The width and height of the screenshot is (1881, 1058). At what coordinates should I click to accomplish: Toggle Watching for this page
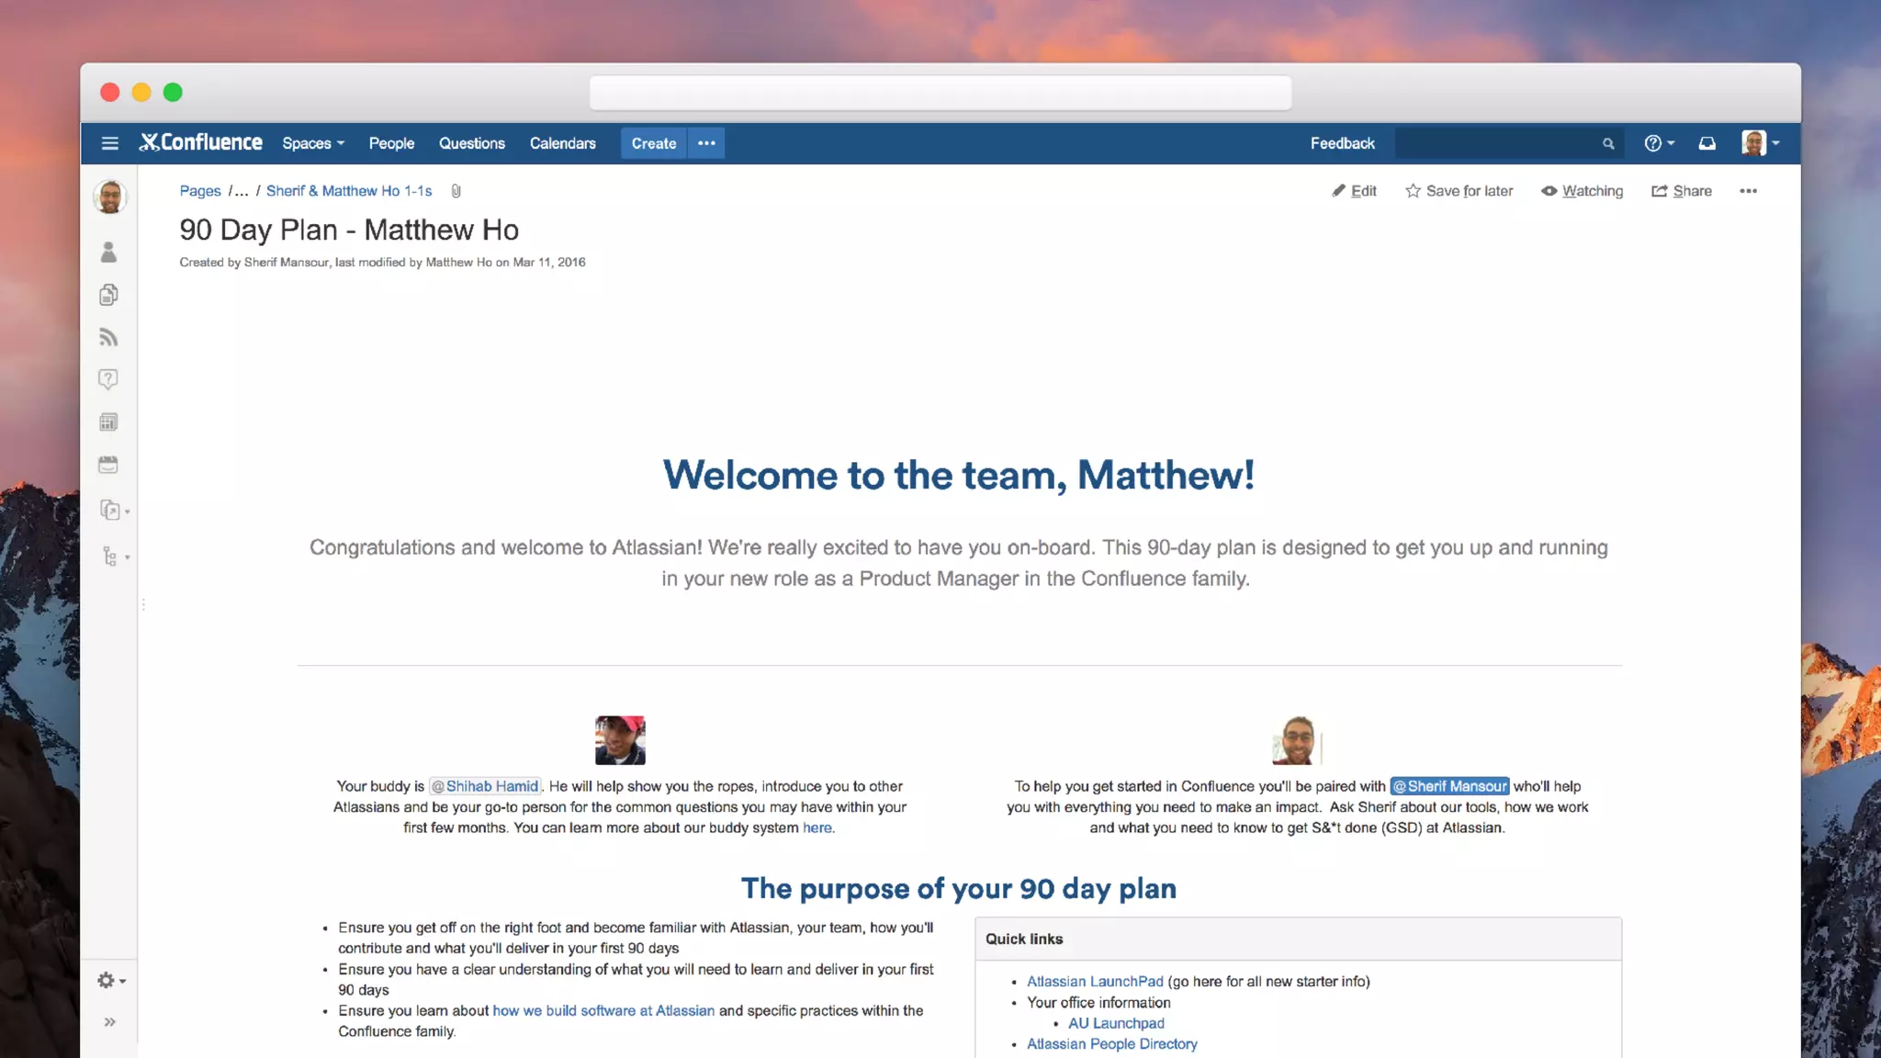point(1582,191)
